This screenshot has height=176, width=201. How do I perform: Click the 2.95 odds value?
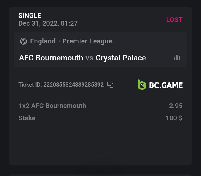pyautogui.click(x=176, y=106)
